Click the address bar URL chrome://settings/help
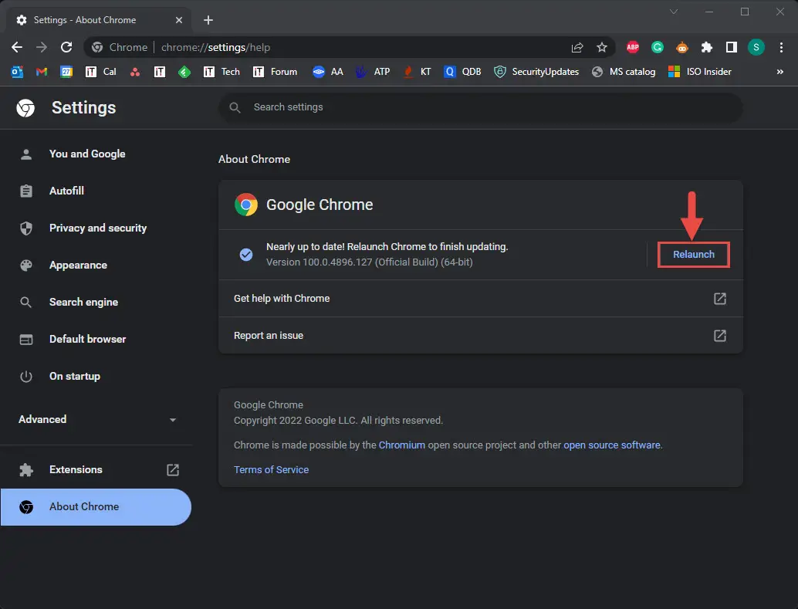Screen dimensions: 798x609 click(x=216, y=47)
